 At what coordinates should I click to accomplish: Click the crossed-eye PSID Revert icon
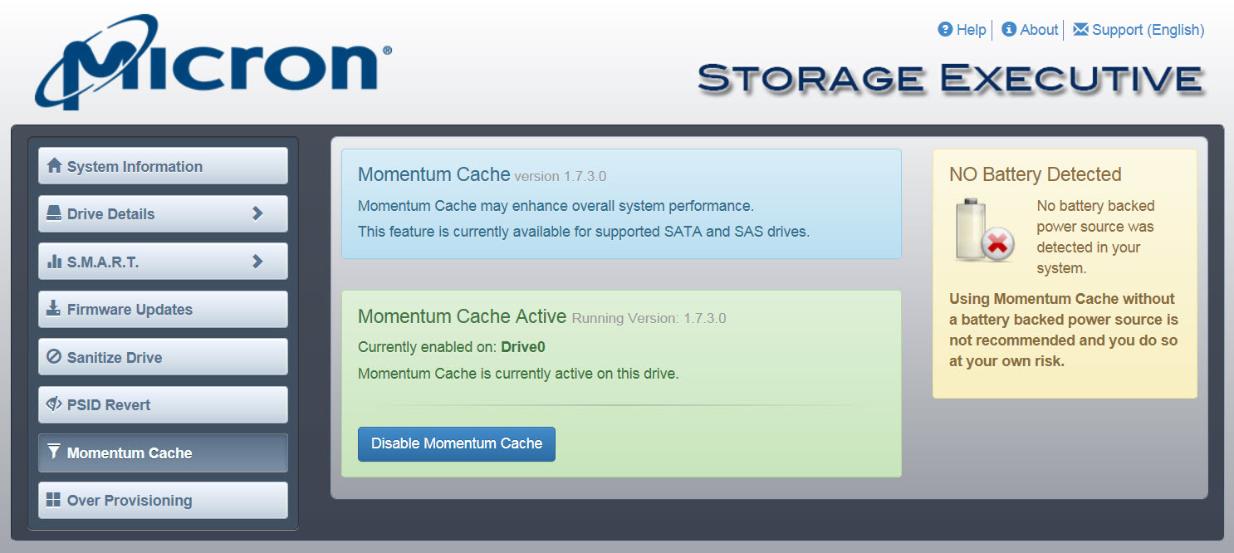pos(54,404)
